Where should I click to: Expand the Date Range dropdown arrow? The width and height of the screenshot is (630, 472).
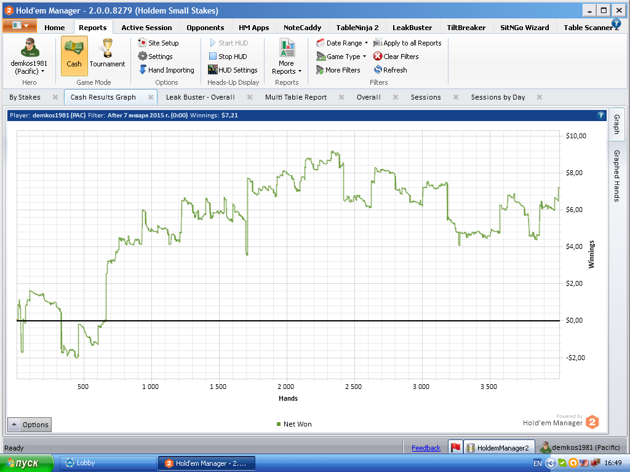366,43
